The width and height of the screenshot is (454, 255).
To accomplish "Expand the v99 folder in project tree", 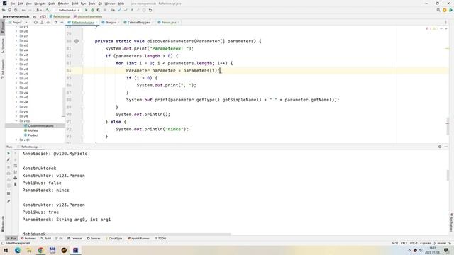I will coord(16,116).
